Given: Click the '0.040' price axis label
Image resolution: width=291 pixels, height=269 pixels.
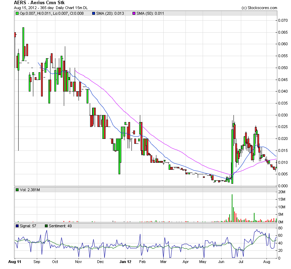Looking at the screenshot, I should tap(283, 91).
